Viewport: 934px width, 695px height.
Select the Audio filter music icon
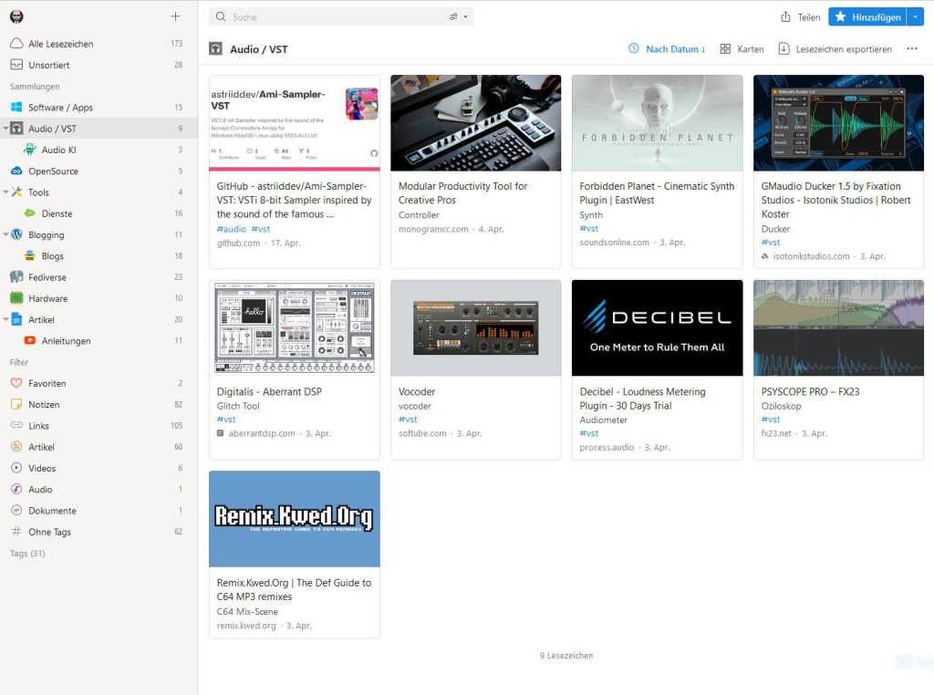(x=16, y=489)
